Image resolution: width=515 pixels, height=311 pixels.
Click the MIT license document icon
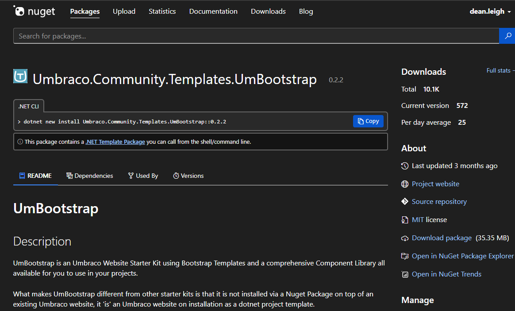405,220
